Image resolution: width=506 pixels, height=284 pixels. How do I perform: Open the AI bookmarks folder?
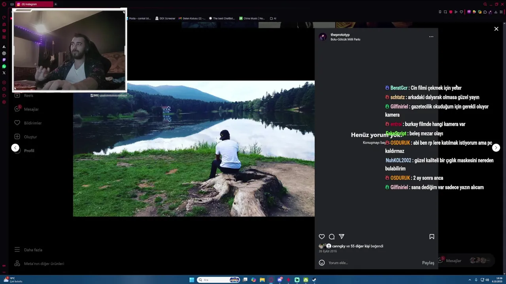coord(273,18)
